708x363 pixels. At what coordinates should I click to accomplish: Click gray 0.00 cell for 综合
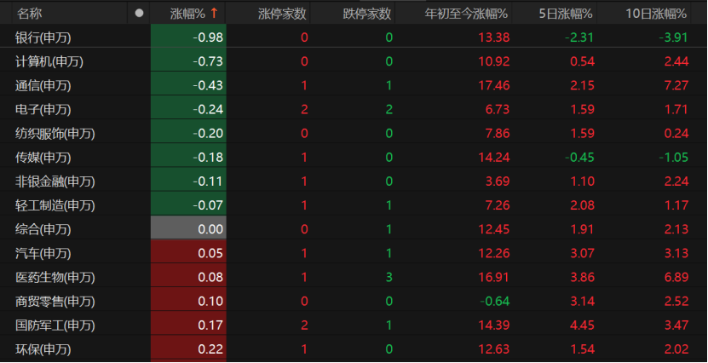pos(188,229)
